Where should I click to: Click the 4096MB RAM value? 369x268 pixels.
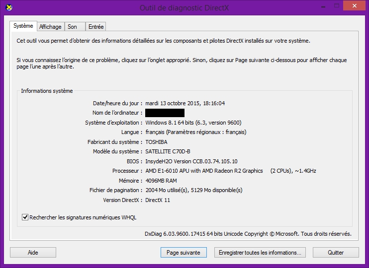coord(161,181)
